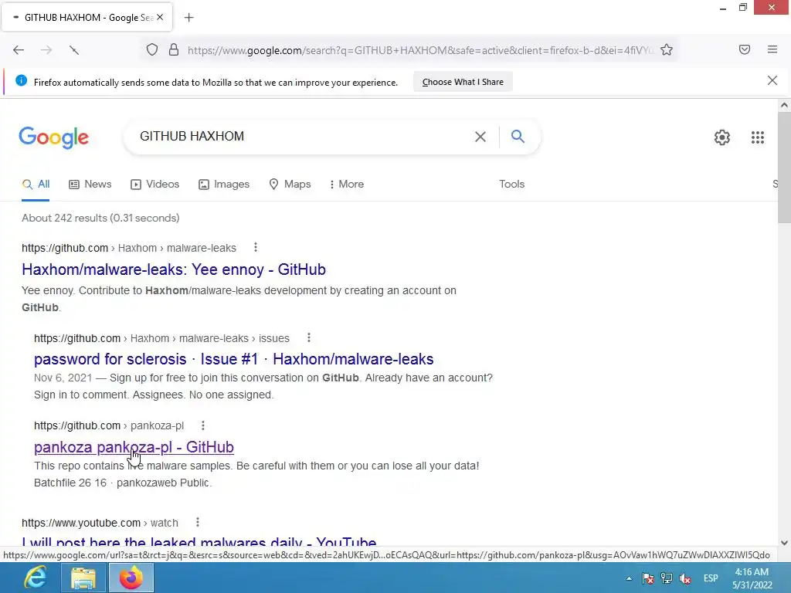Open the pankoza pankoza-pl GitHub link
791x593 pixels.
tap(134, 447)
